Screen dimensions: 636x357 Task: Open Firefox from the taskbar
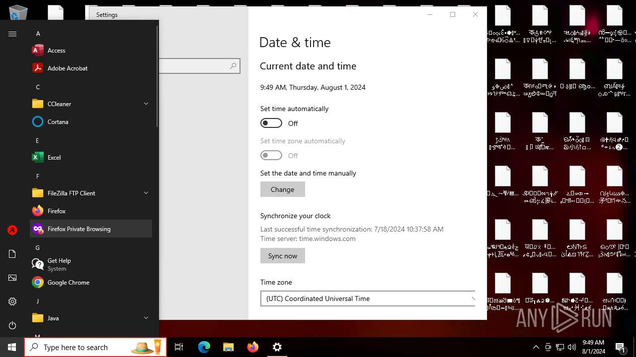(x=252, y=347)
